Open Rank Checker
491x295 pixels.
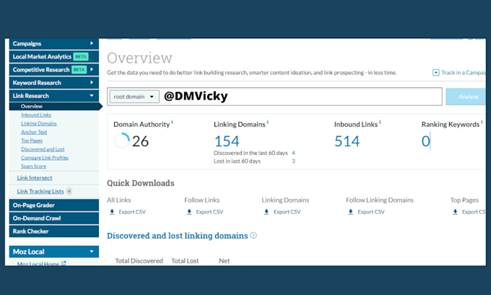(54, 232)
